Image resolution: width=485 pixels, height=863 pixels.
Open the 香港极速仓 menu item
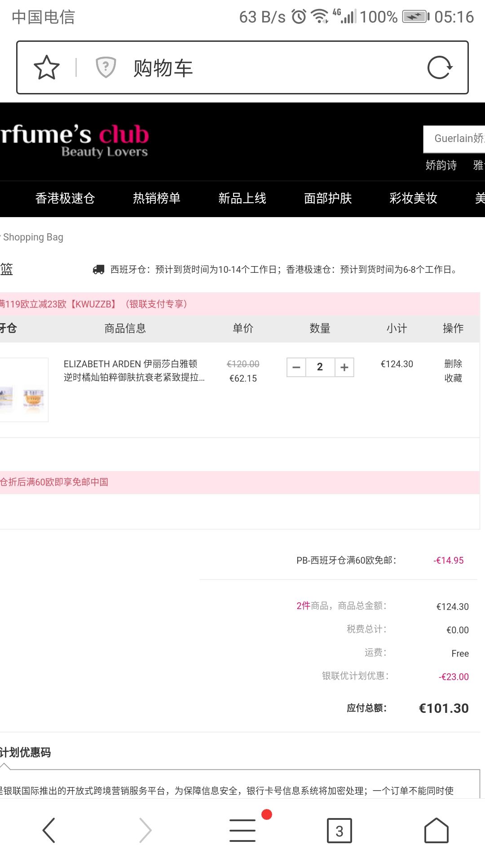tap(65, 198)
